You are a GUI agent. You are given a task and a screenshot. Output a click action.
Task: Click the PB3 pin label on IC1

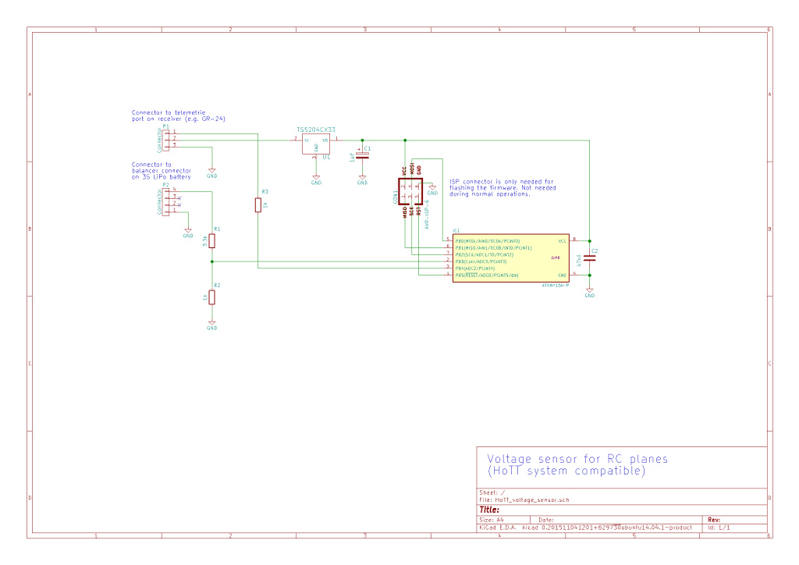481,261
